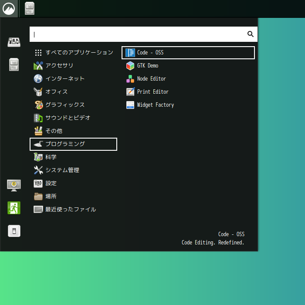Open file cabinet launcher in top panel
The width and height of the screenshot is (305, 305).
[x=30, y=8]
